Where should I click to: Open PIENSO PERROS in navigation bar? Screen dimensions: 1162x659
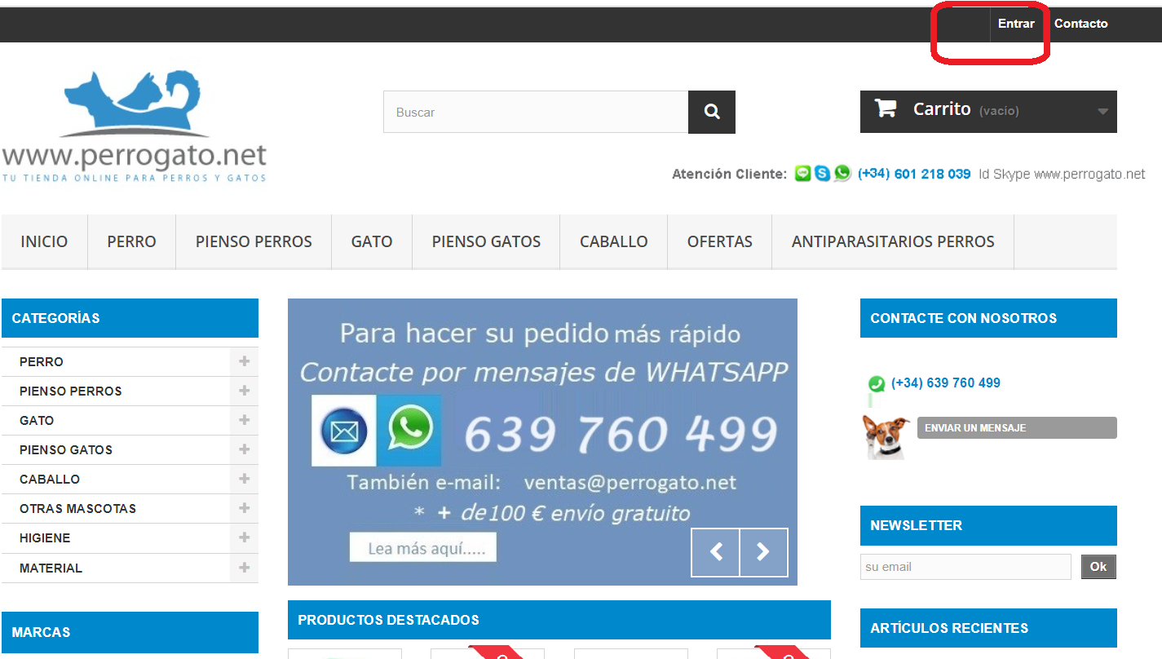point(254,241)
